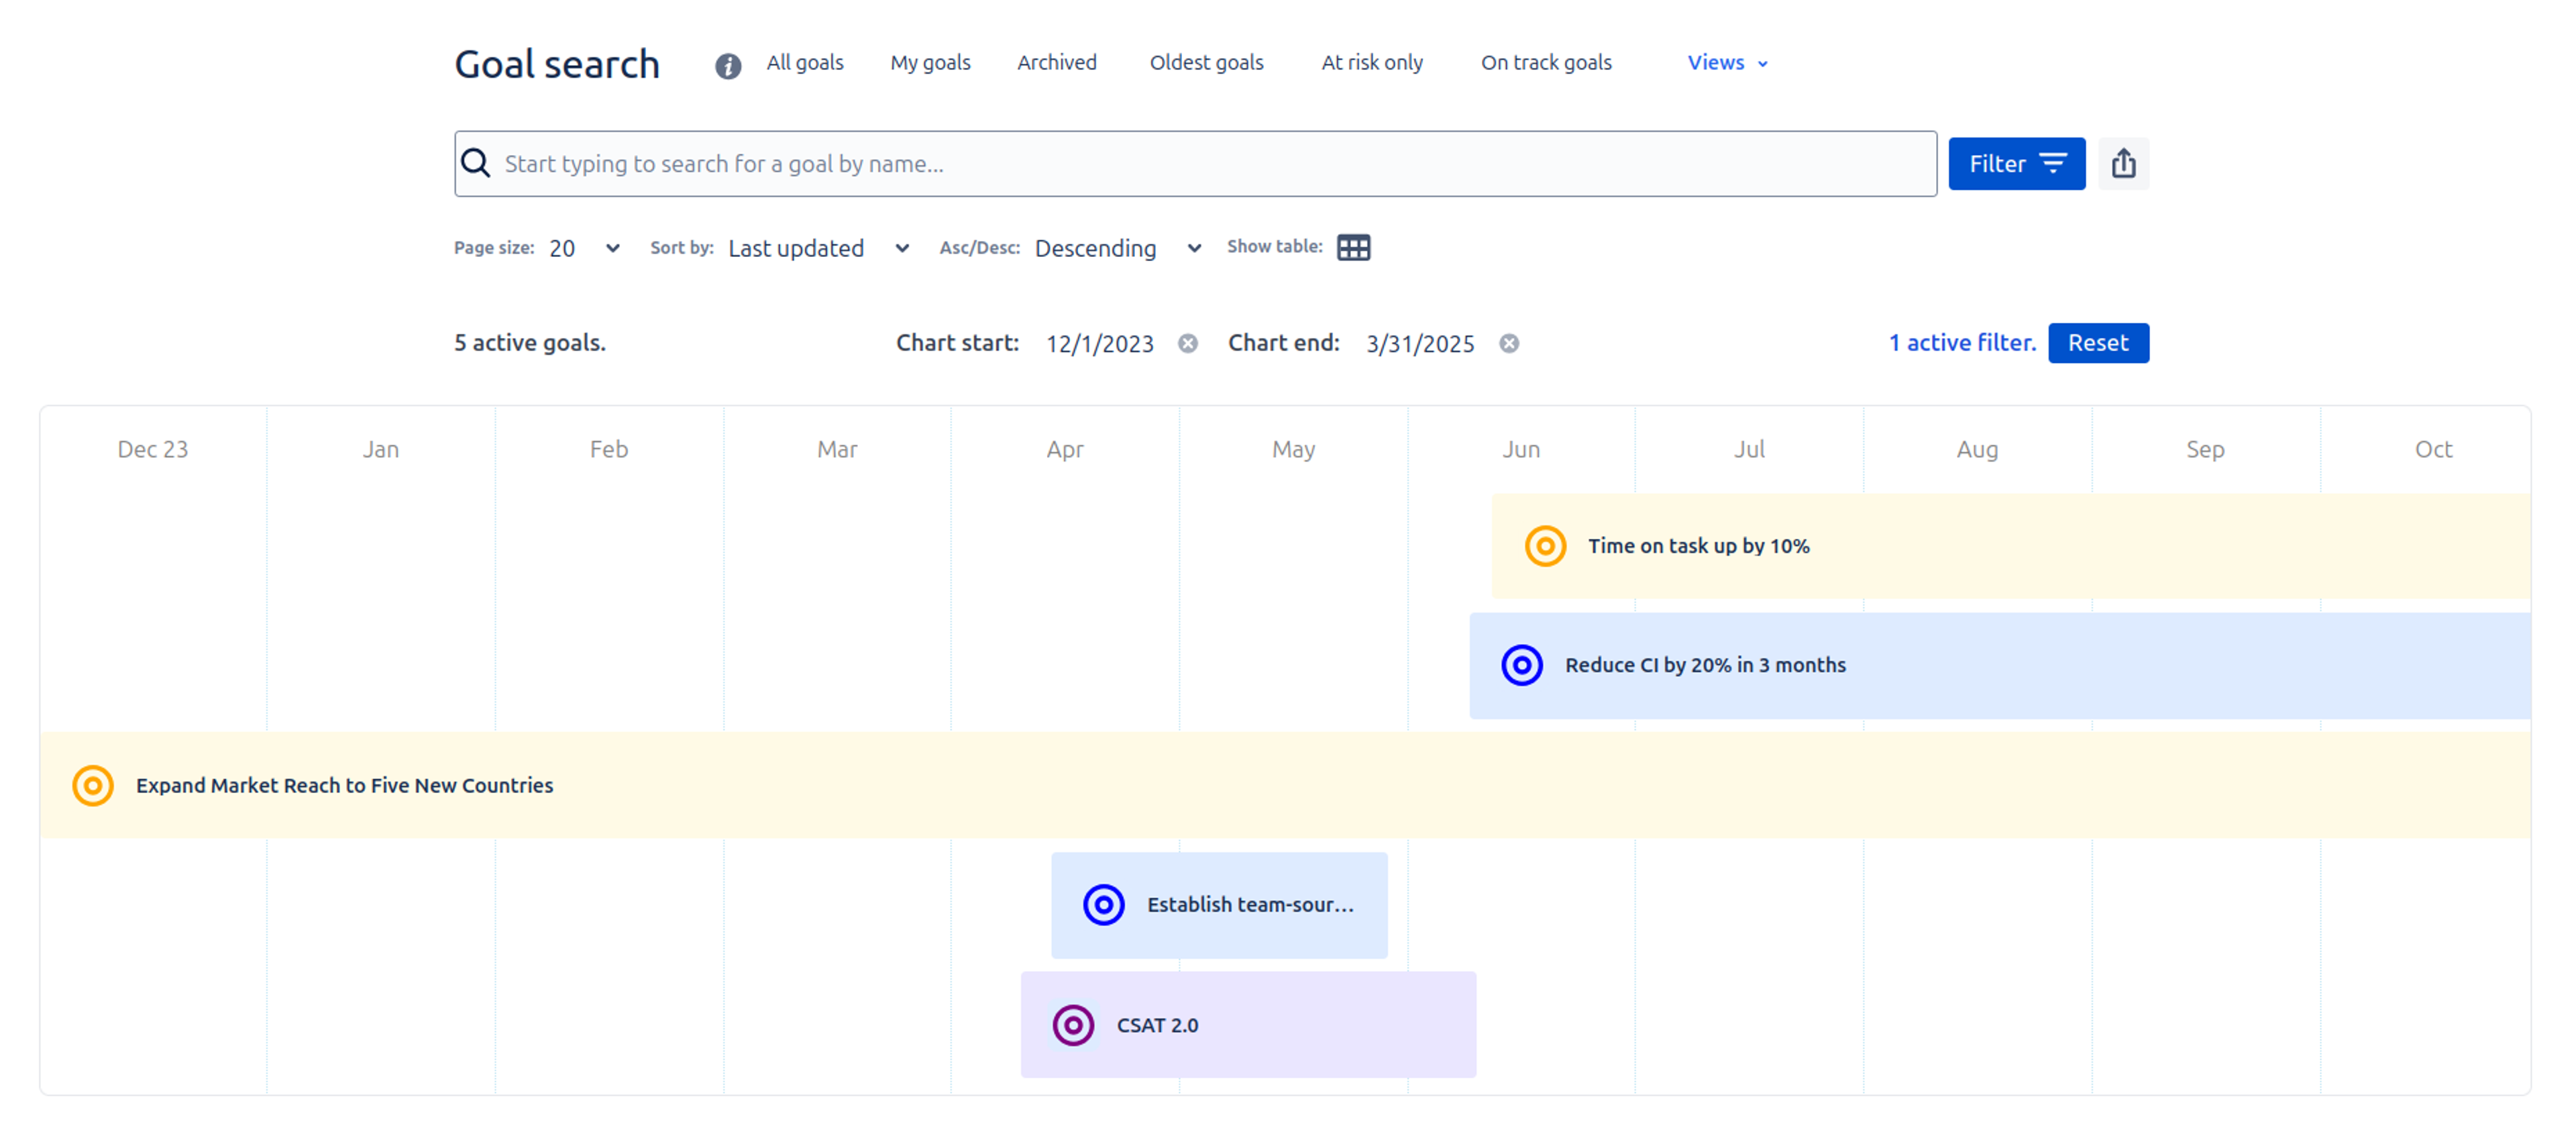The height and width of the screenshot is (1144, 2576).
Task: Click the blue target icon for Reduce CI
Action: coord(1521,665)
